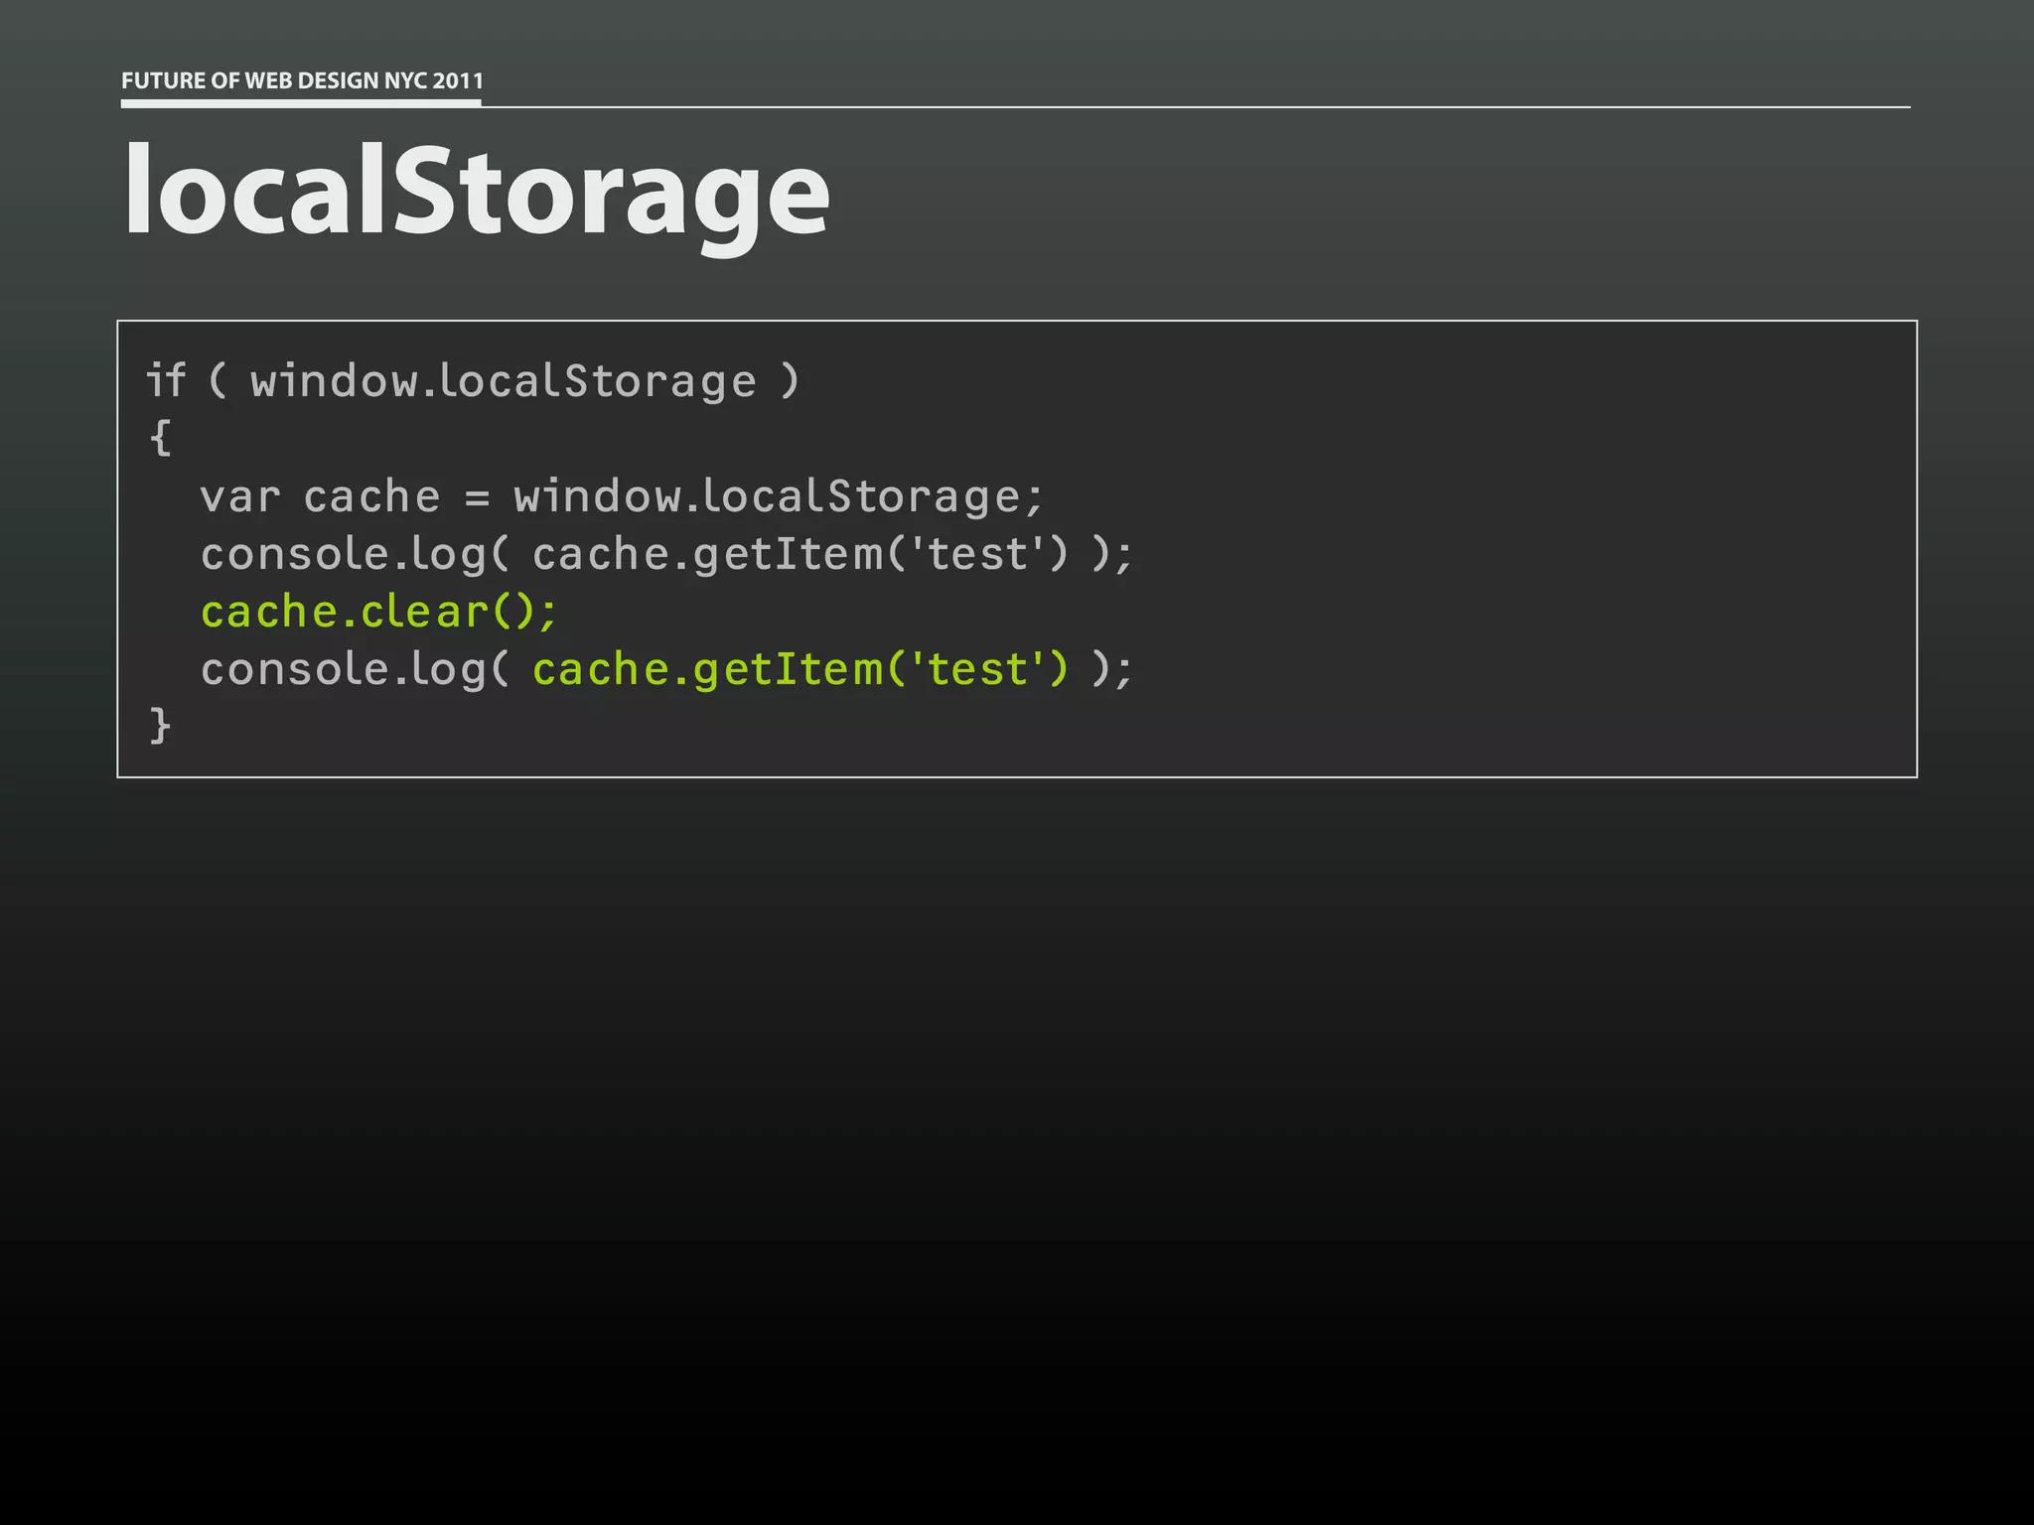Click the large 'localStorage' slide title
Screen dimensions: 2034x1525
[x=476, y=191]
